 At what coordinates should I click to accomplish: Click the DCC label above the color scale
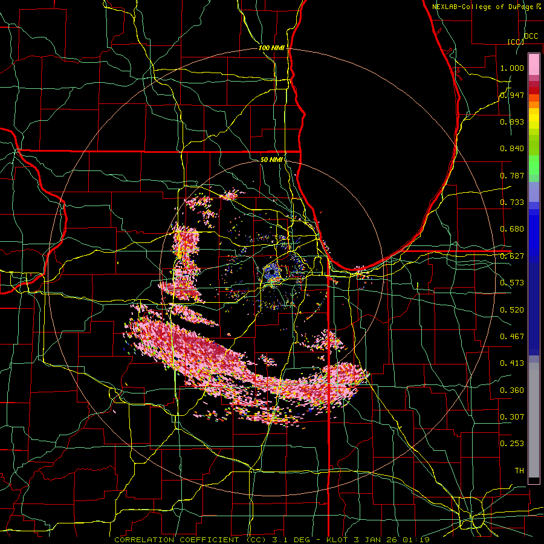point(531,36)
